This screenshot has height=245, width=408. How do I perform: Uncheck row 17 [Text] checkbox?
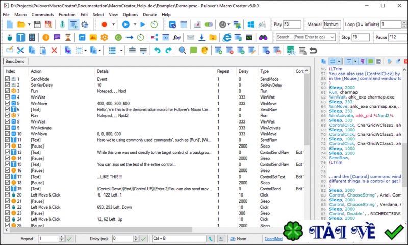click(x=7, y=177)
